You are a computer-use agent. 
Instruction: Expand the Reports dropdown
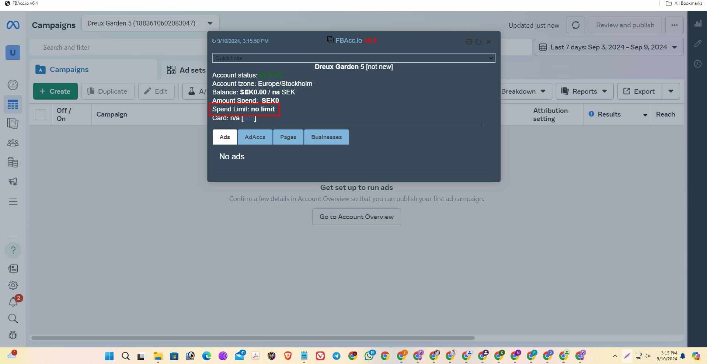click(585, 91)
